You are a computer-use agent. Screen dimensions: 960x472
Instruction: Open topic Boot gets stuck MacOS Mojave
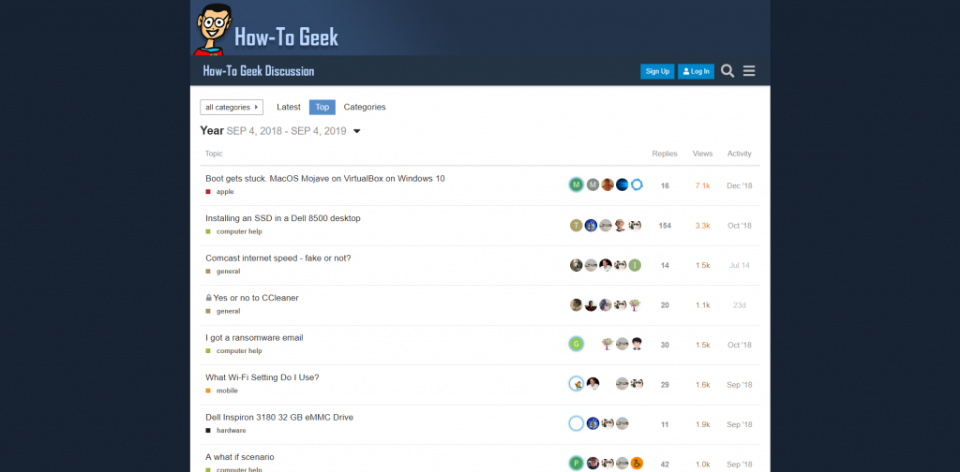coord(325,179)
